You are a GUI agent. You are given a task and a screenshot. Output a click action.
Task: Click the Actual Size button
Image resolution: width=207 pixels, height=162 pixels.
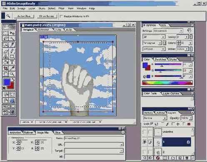tap(24, 16)
